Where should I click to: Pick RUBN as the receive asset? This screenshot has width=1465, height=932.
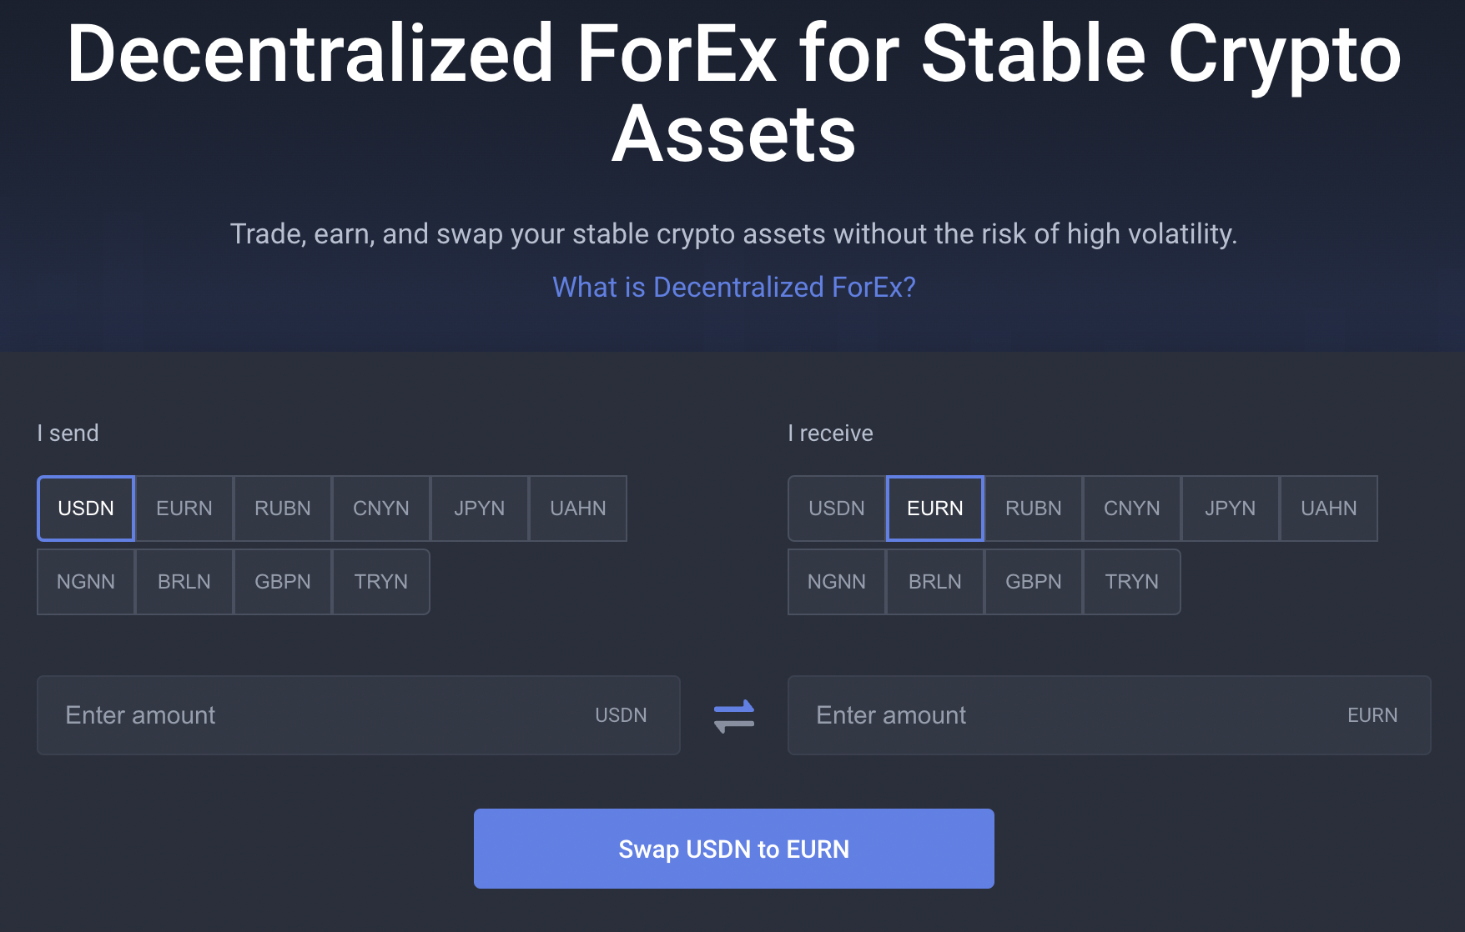pos(1034,509)
